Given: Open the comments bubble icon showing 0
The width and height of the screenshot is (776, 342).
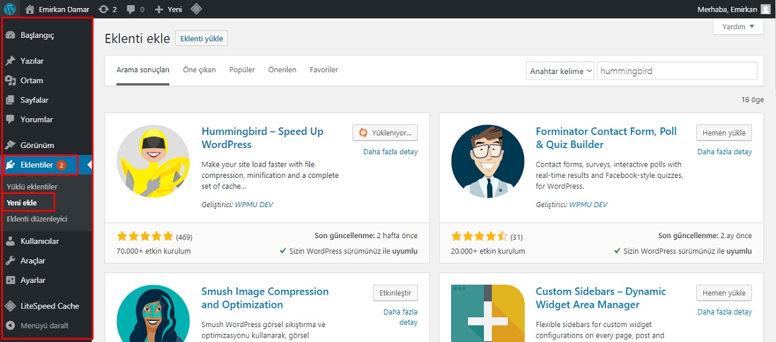Looking at the screenshot, I should tap(131, 9).
